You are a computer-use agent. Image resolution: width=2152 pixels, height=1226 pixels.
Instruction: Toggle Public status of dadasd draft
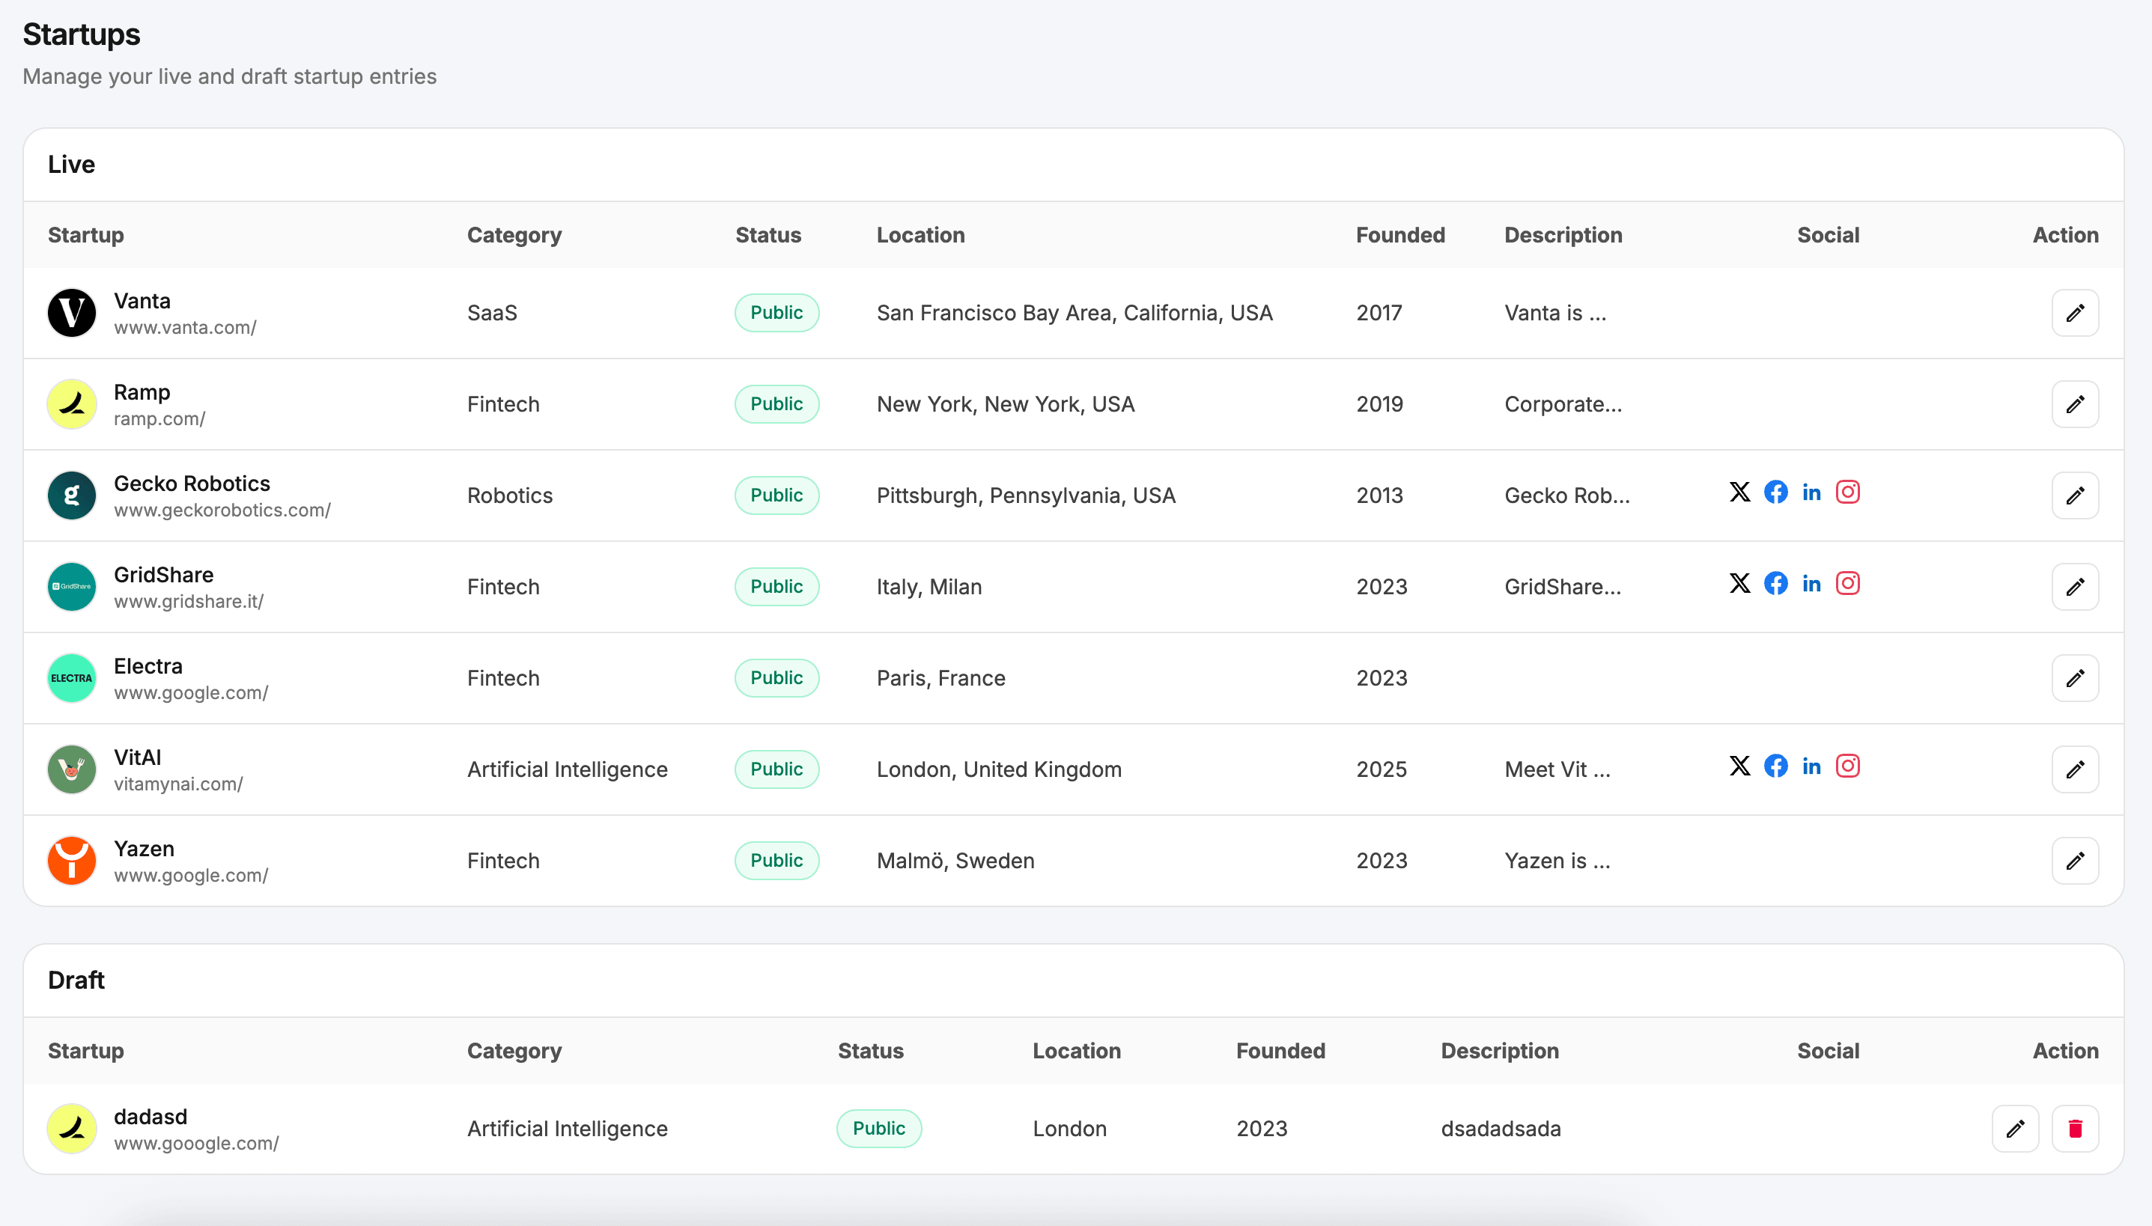pos(878,1129)
